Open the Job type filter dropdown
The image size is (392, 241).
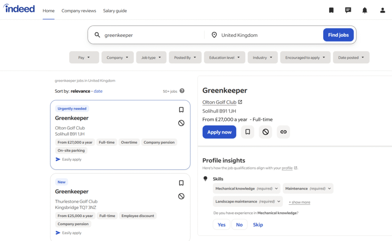point(151,57)
